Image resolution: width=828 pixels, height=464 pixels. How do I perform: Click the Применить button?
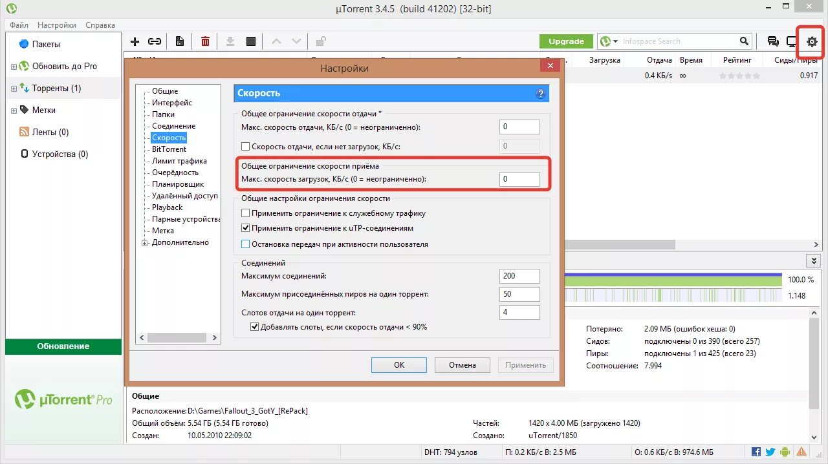click(526, 365)
